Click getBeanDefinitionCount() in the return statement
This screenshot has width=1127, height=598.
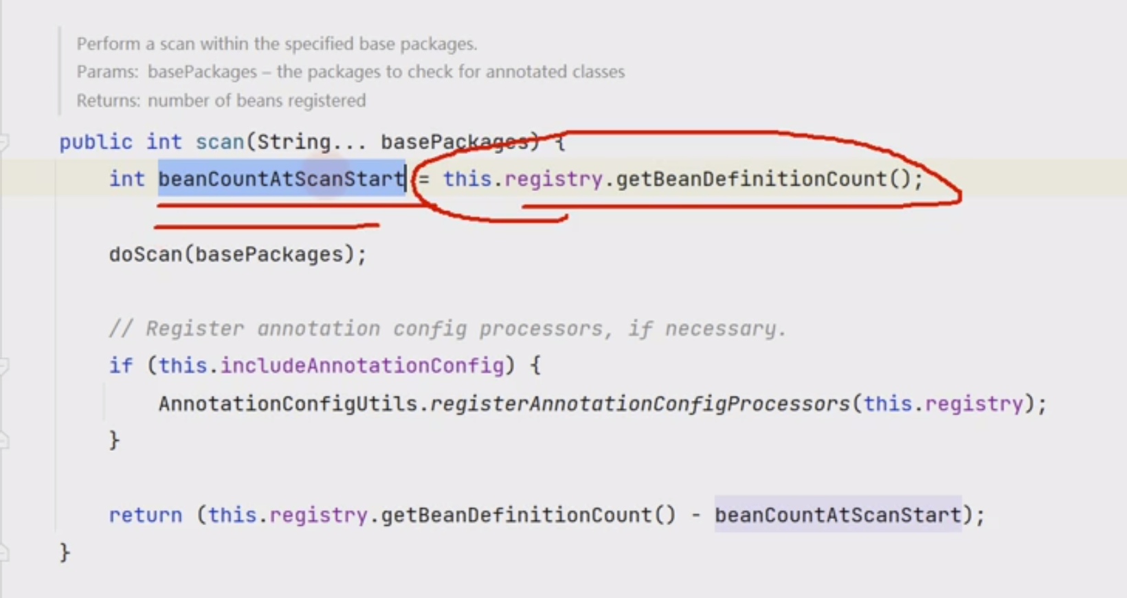(528, 516)
